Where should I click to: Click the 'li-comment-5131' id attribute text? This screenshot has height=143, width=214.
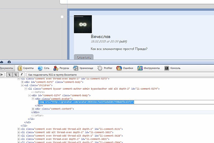(x=109, y=129)
